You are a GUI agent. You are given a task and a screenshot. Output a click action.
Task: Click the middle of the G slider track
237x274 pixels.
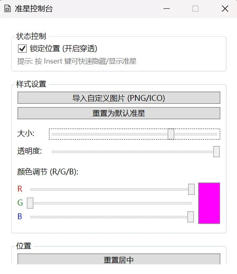111,203
